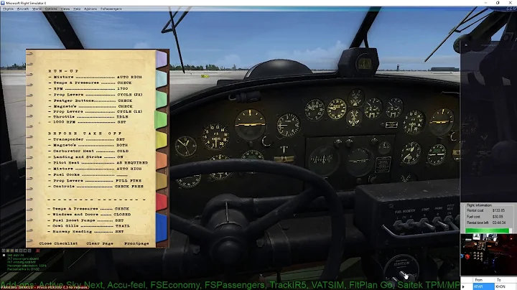The height and width of the screenshot is (290, 517).
Task: Select the KFAR From cell
Action: point(483,286)
